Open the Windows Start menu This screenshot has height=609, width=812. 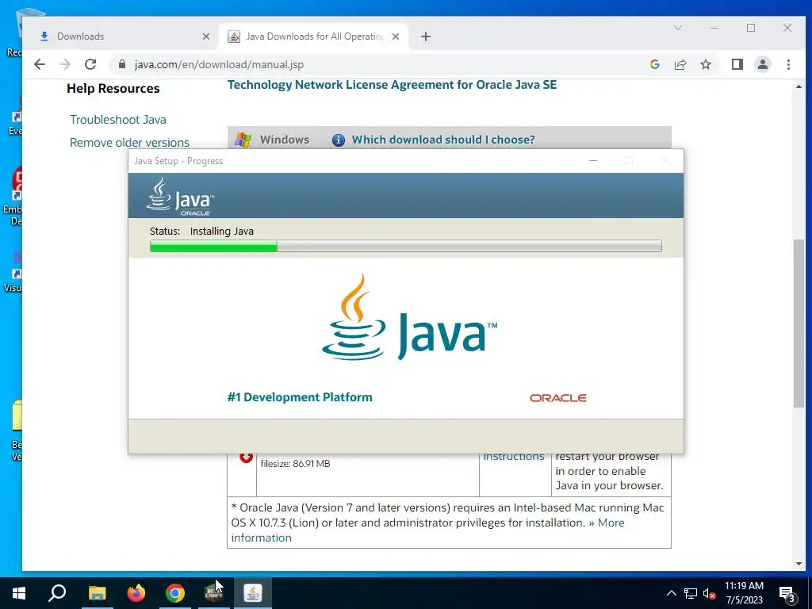[19, 593]
